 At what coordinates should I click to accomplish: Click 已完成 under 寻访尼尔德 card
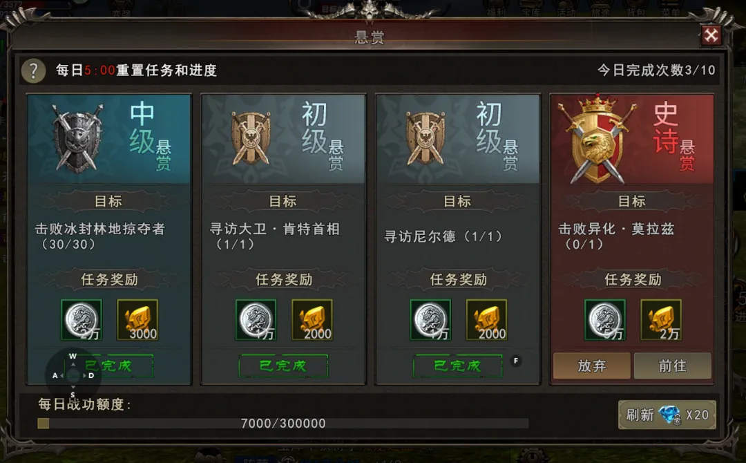tap(458, 366)
